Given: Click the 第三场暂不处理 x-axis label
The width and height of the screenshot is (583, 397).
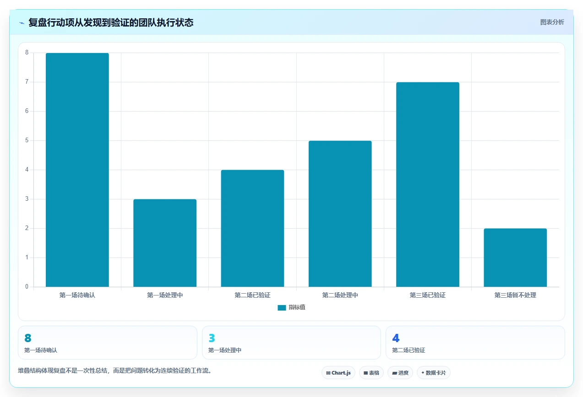Looking at the screenshot, I should click(515, 295).
